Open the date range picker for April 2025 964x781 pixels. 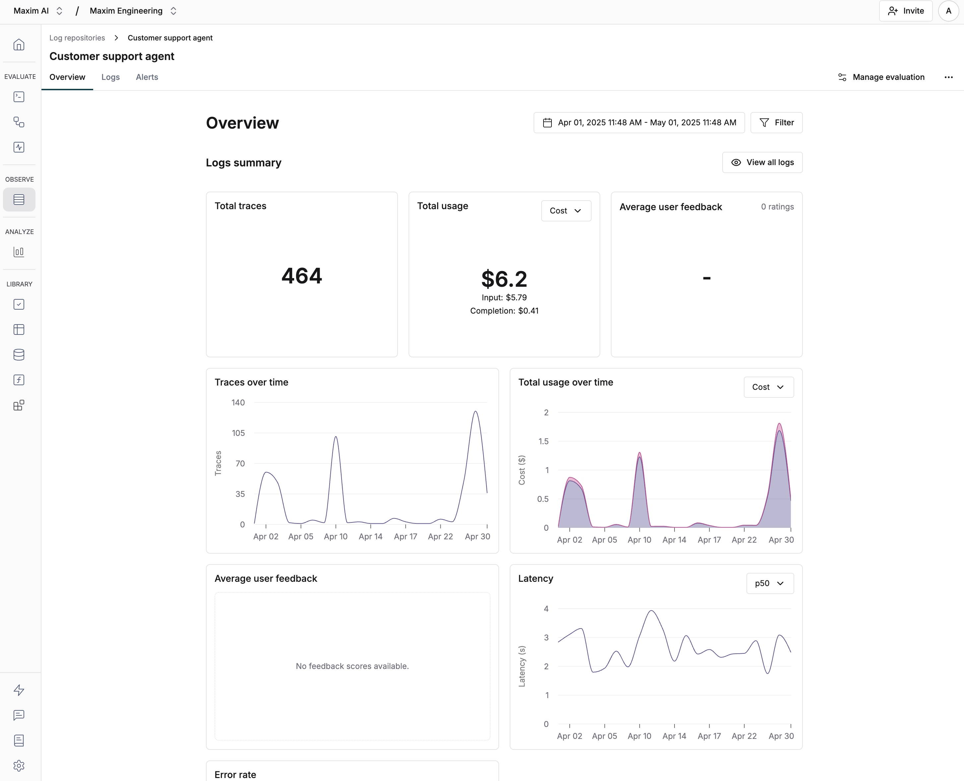click(639, 122)
